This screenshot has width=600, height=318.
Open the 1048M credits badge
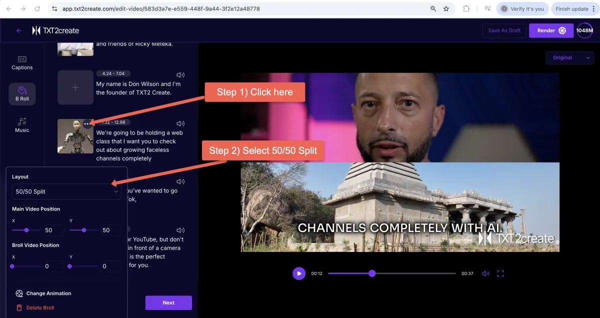[584, 30]
